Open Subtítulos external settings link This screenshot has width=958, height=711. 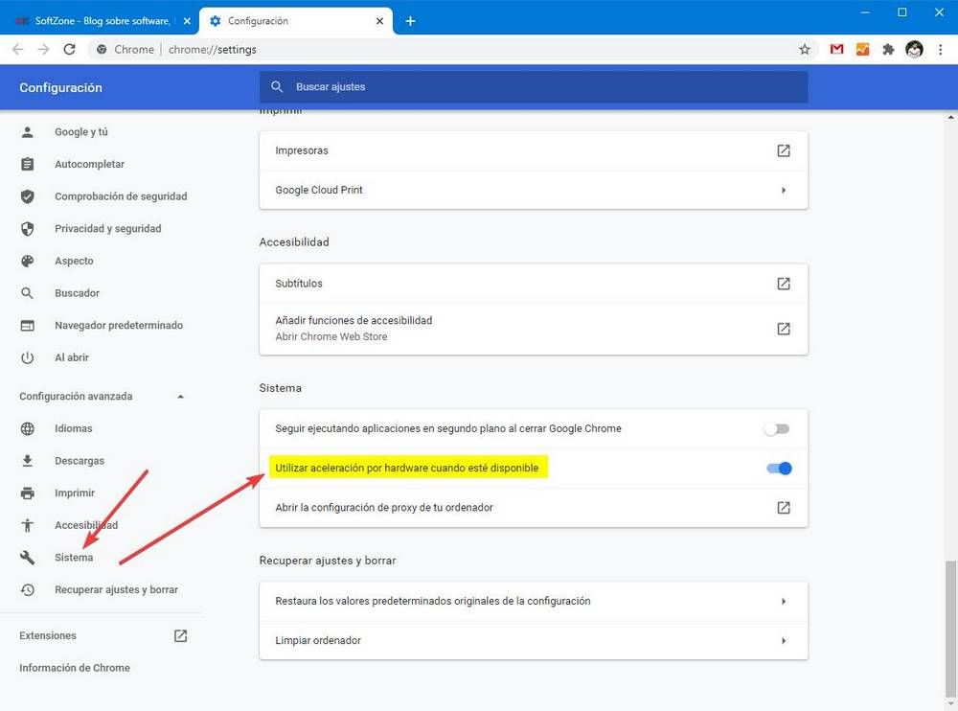tap(783, 284)
